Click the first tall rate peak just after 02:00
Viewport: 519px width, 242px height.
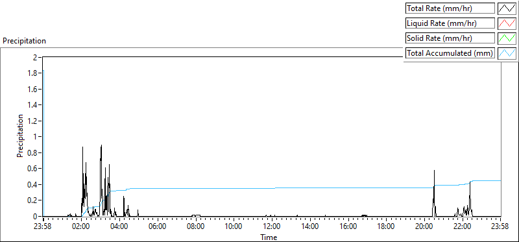click(82, 147)
